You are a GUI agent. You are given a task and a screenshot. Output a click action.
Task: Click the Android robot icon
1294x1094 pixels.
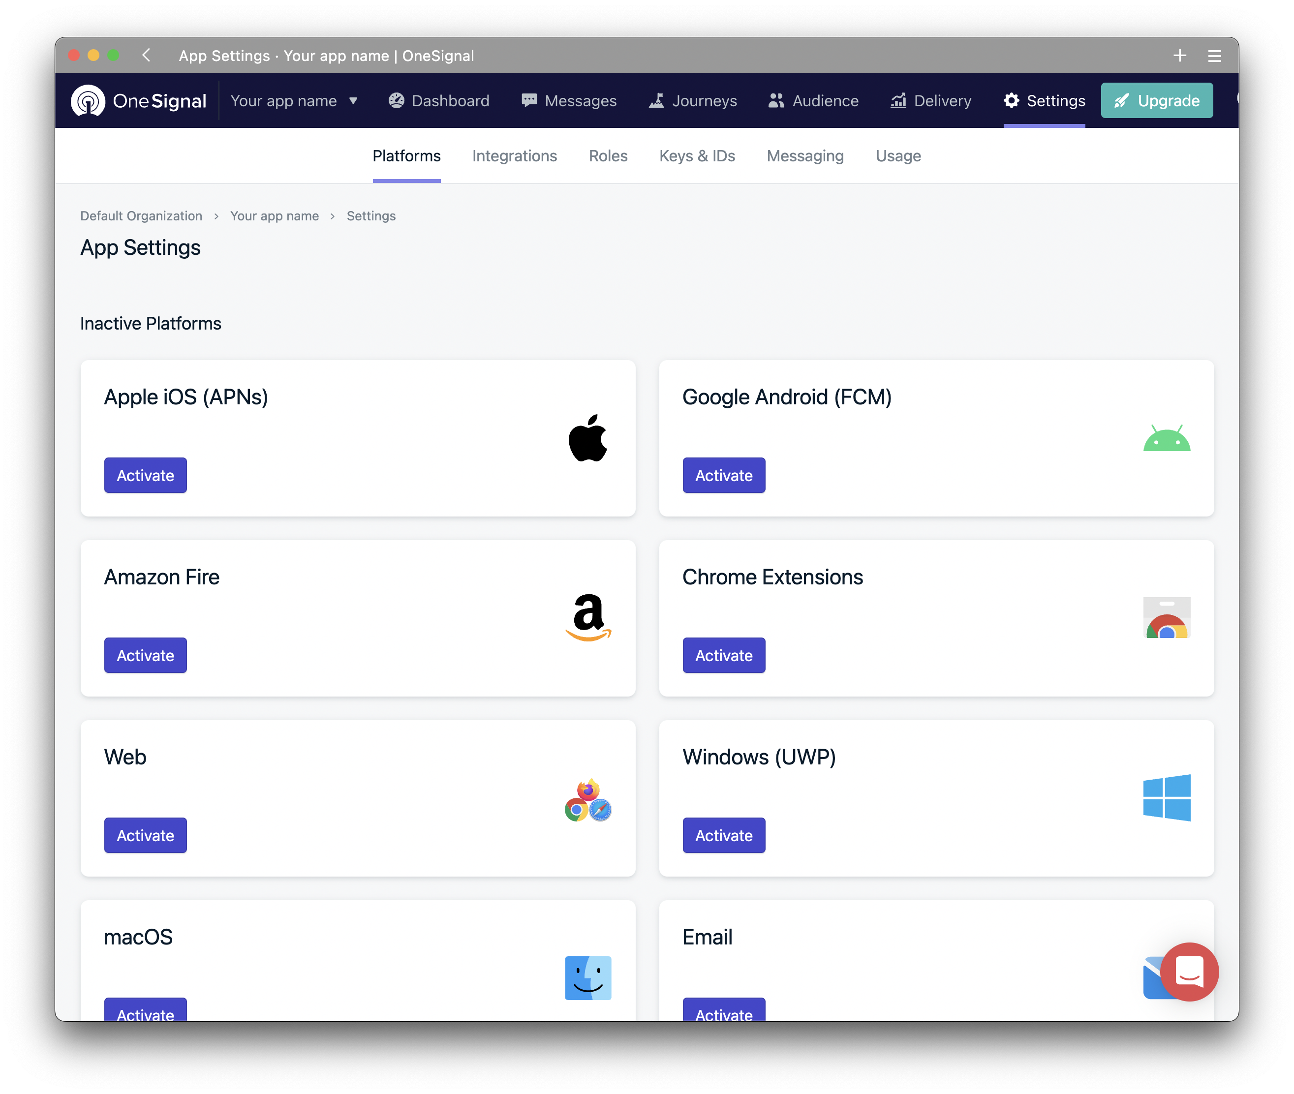1166,438
